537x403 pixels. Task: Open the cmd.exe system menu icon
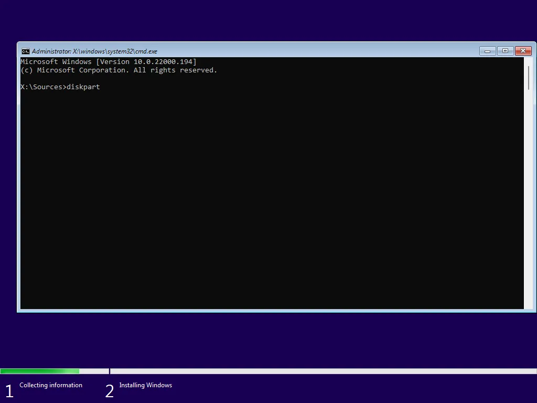coord(26,51)
